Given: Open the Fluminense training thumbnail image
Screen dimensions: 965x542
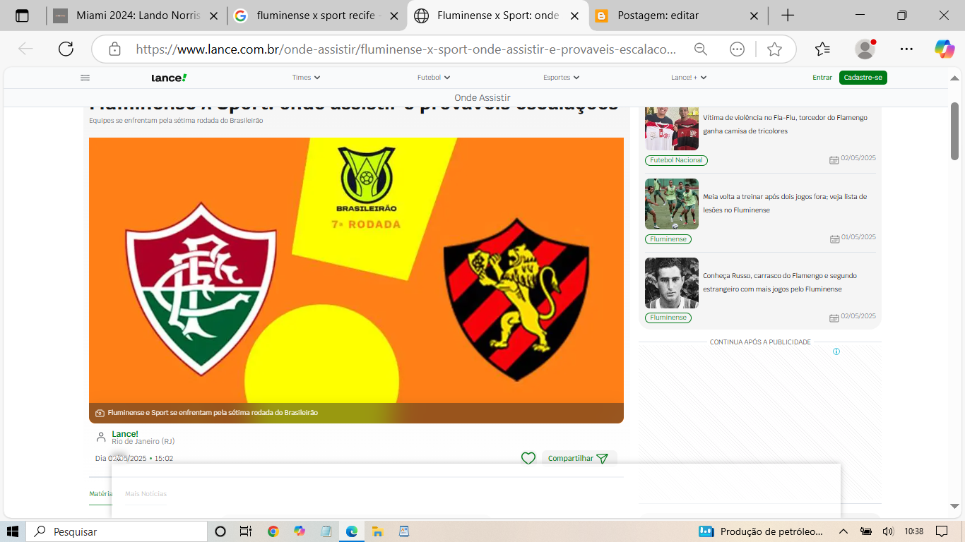Looking at the screenshot, I should [x=672, y=204].
